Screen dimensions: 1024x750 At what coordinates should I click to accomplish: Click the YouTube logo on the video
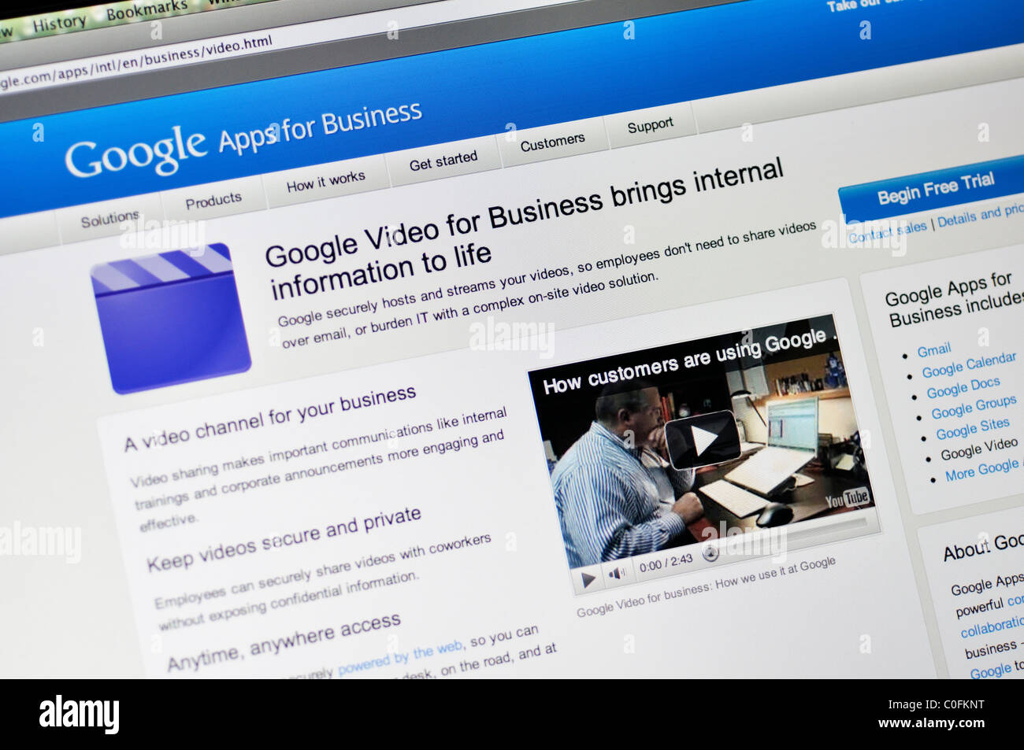pyautogui.click(x=847, y=498)
